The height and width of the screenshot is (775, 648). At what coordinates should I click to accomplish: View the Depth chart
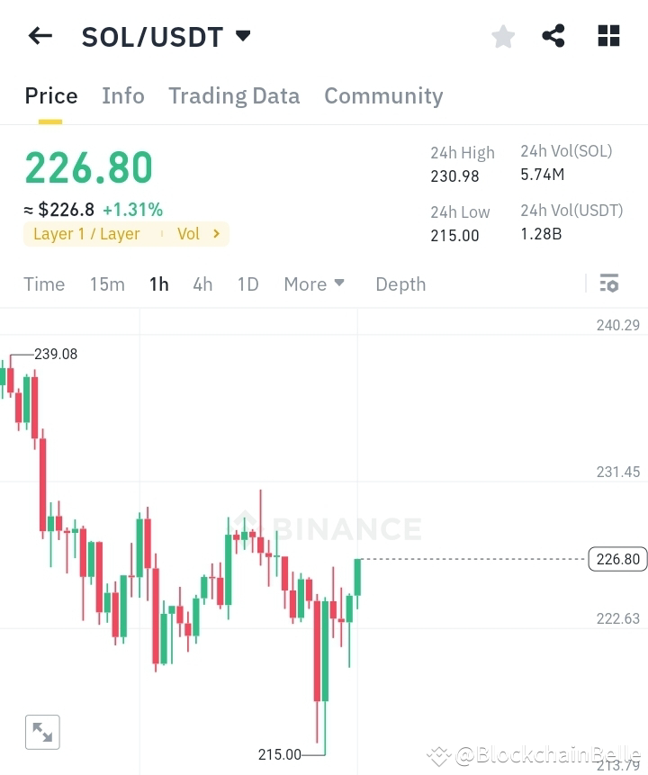pyautogui.click(x=400, y=284)
